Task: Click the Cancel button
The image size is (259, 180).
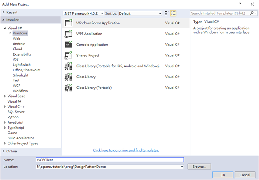Action: click(245, 175)
